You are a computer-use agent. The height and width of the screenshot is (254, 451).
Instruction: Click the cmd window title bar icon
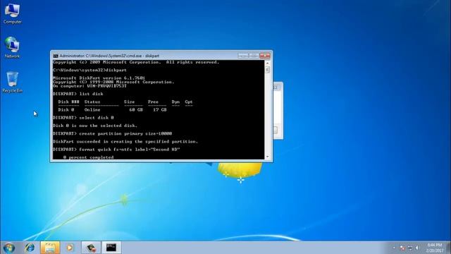tap(56, 56)
